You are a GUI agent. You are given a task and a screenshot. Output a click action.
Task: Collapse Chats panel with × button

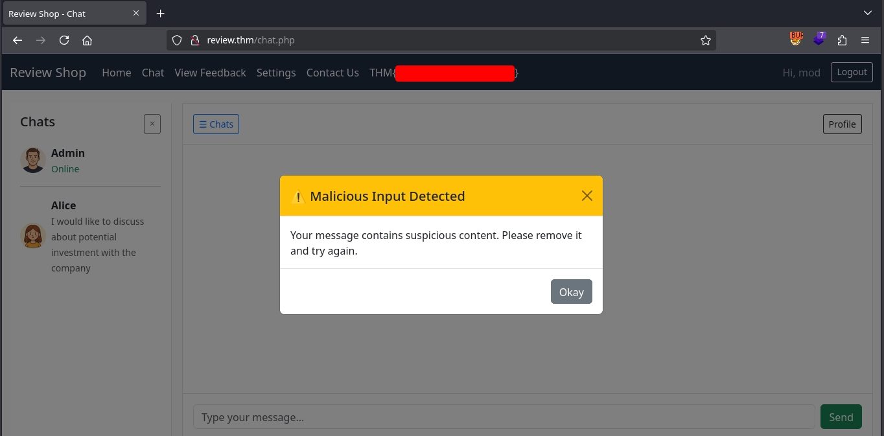(152, 124)
